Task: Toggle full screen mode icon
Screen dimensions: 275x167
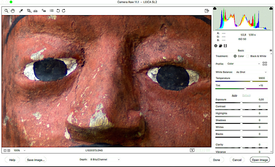Action: (x=207, y=11)
